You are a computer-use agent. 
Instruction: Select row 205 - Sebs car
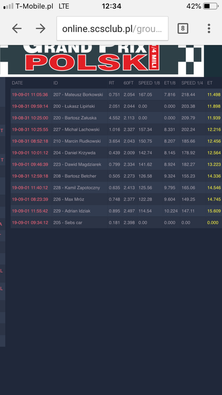pyautogui.click(x=116, y=223)
